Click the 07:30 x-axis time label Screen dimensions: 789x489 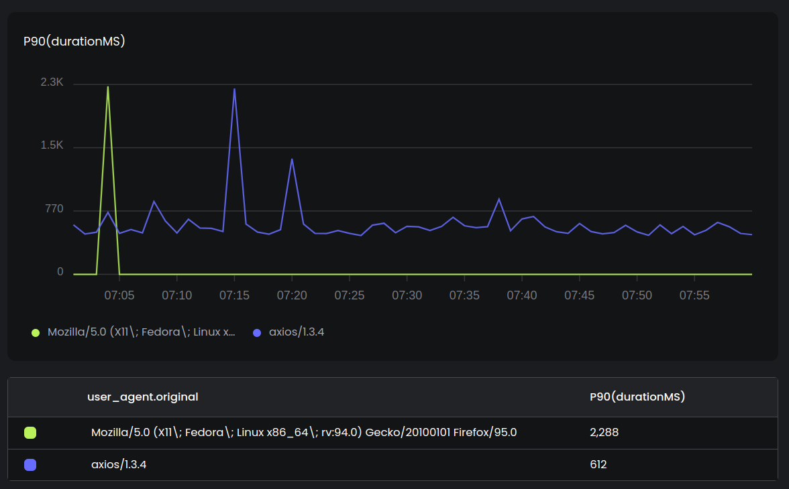(407, 295)
